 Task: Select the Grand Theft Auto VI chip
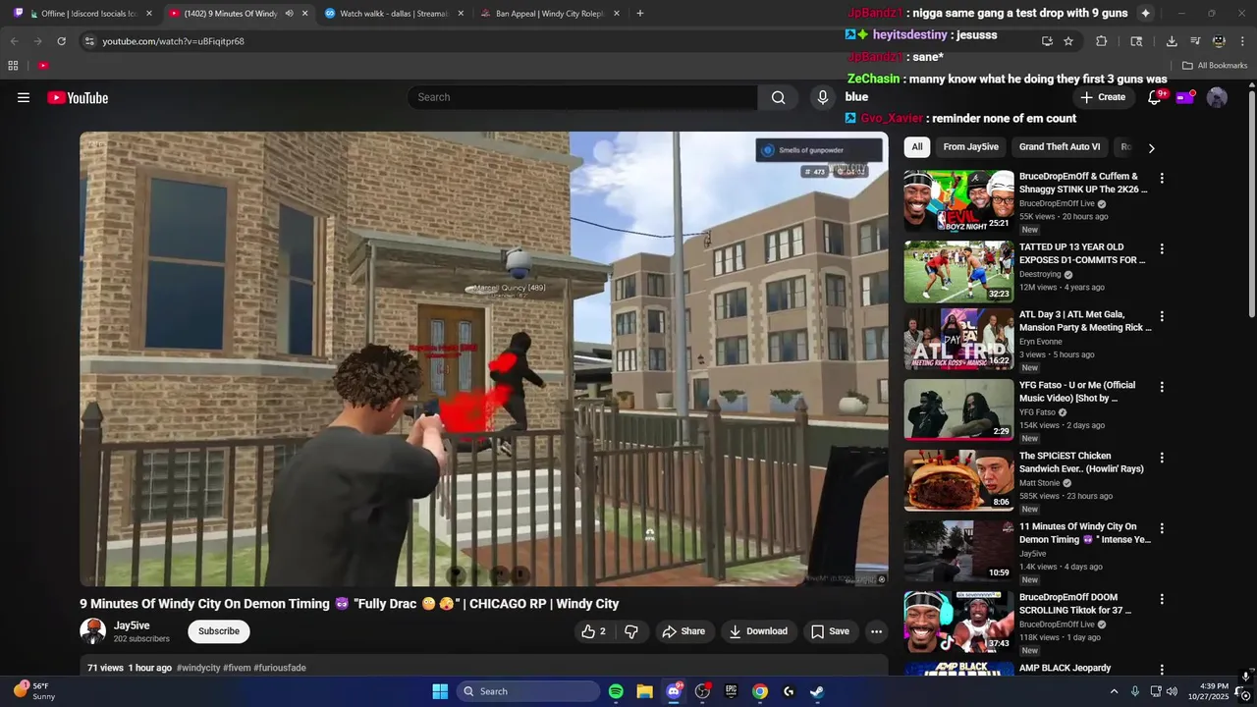(1060, 147)
